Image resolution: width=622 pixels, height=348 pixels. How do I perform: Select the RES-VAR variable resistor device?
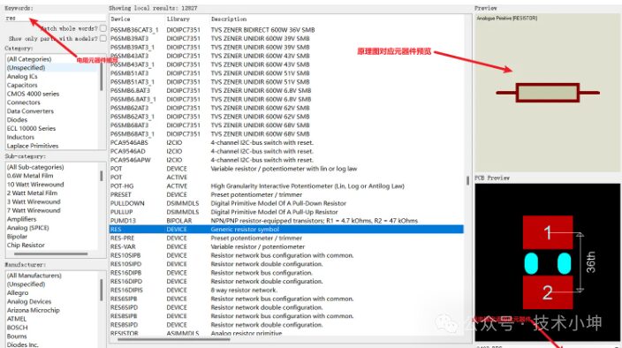286,246
